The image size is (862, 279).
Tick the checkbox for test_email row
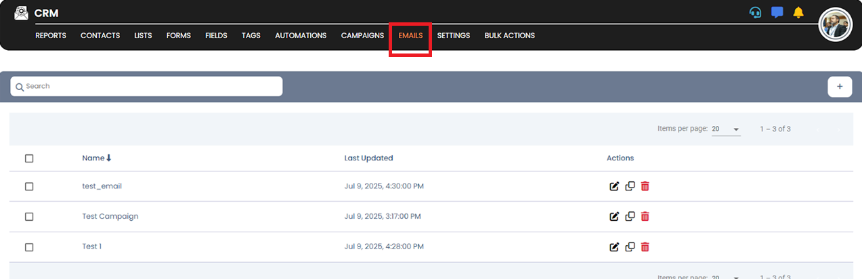tap(29, 186)
